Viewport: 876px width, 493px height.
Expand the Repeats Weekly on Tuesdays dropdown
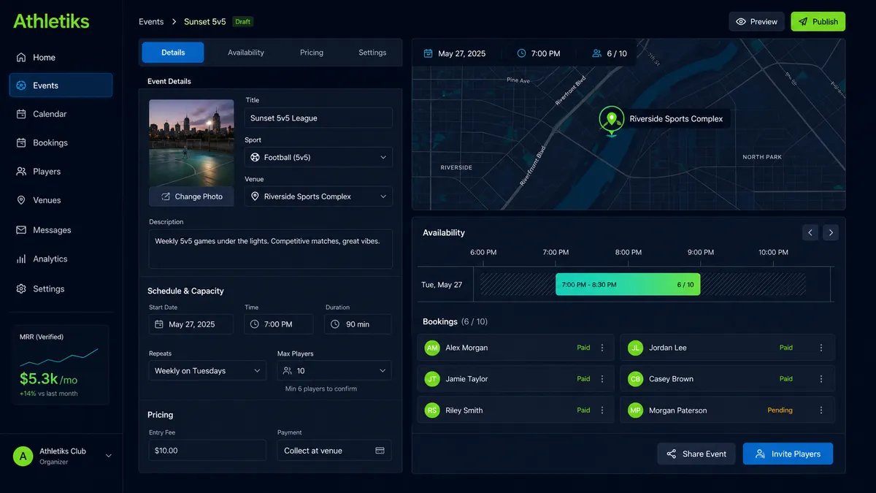click(x=207, y=371)
